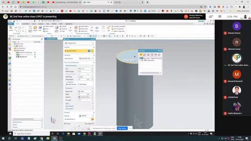251x141 pixels.
Task: Select Arc Center - Edge of Revolve in QuickPick
Action: tap(151, 58)
